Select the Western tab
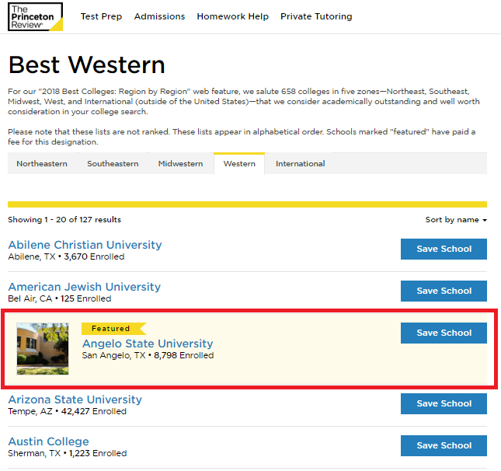This screenshot has height=471, width=501. tap(239, 164)
